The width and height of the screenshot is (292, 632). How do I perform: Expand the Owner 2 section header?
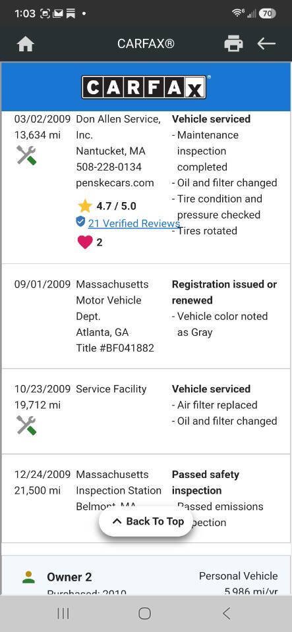point(146,575)
